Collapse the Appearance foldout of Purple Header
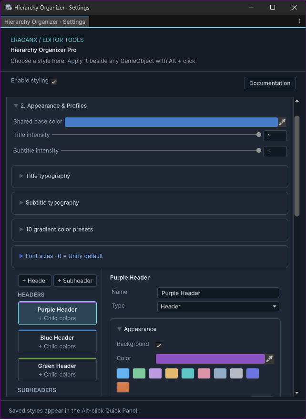The height and width of the screenshot is (419, 306). pyautogui.click(x=119, y=329)
